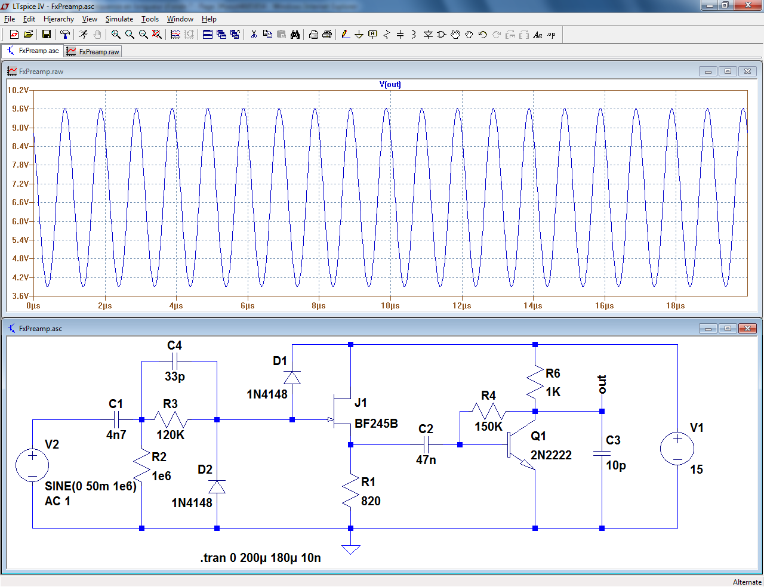Select the Draw Wire pencil tool
The height and width of the screenshot is (587, 764).
pyautogui.click(x=346, y=35)
